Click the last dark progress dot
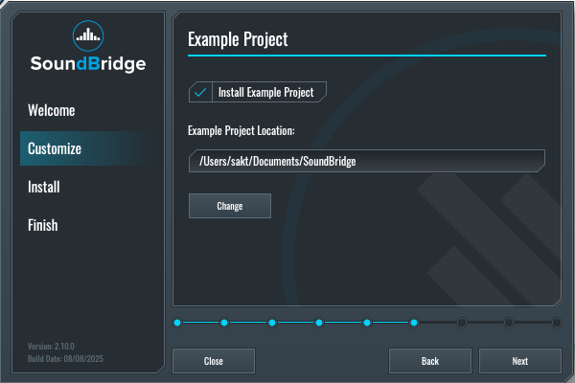This screenshot has width=575, height=383. 556,323
